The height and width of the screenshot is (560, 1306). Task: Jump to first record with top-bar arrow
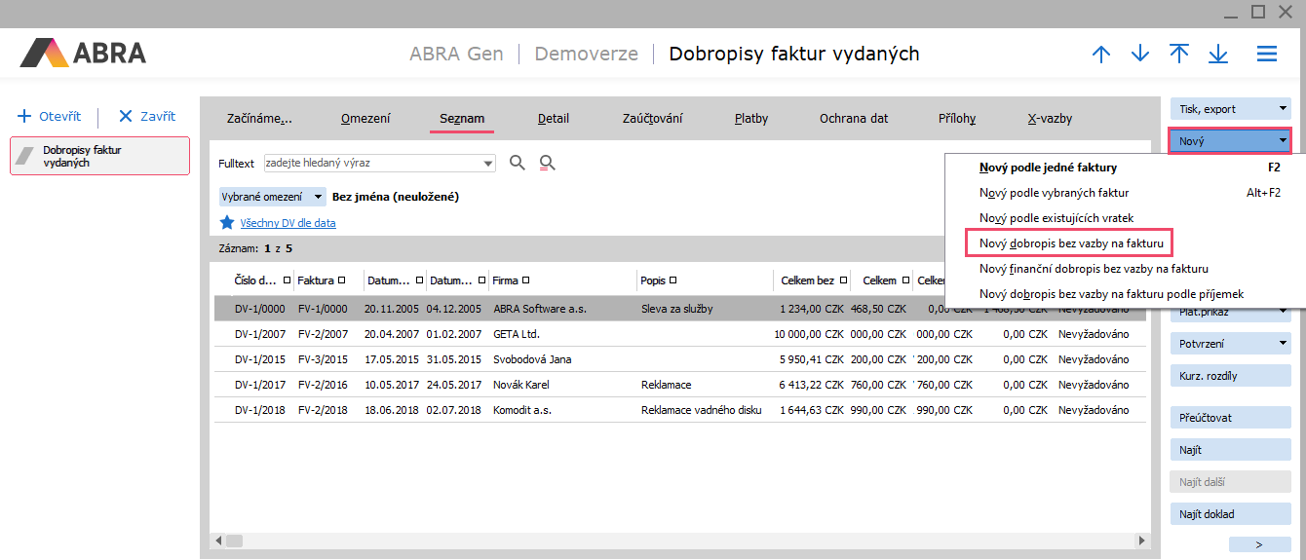[1179, 55]
